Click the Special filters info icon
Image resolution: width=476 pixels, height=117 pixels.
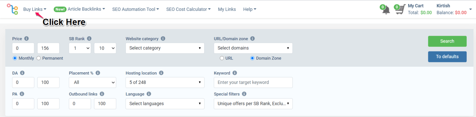click(x=244, y=94)
